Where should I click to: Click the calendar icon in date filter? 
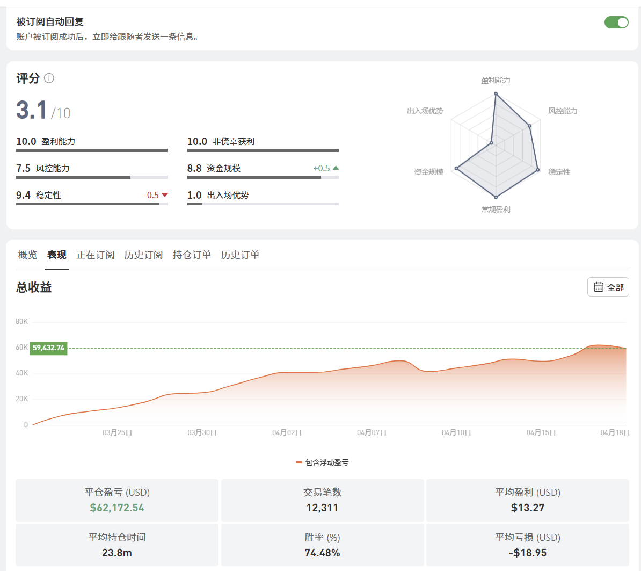pos(599,287)
